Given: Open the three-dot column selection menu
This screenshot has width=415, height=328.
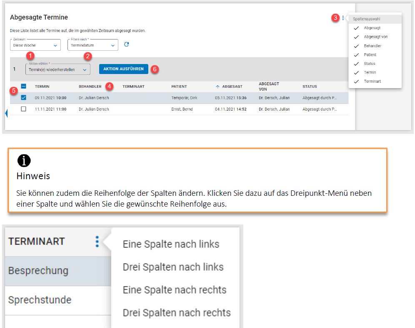Looking at the screenshot, I should click(x=343, y=18).
